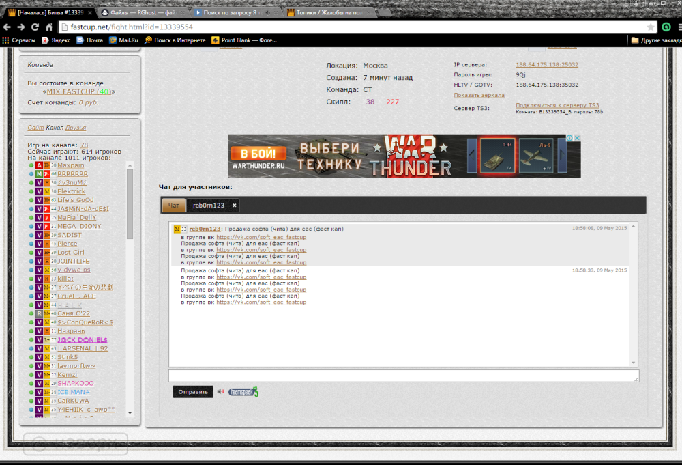Close the Битва #13339 browser tab
Viewport: 682px width, 465px height.
point(90,12)
